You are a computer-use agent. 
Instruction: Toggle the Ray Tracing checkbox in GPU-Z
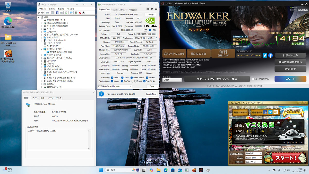pos(122,81)
